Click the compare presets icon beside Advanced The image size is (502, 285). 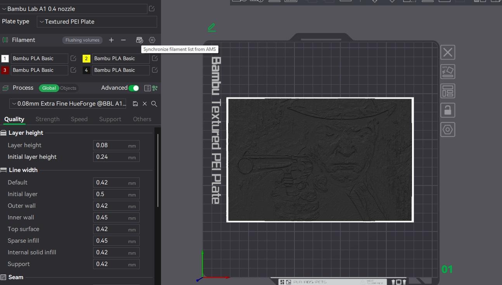pyautogui.click(x=155, y=88)
